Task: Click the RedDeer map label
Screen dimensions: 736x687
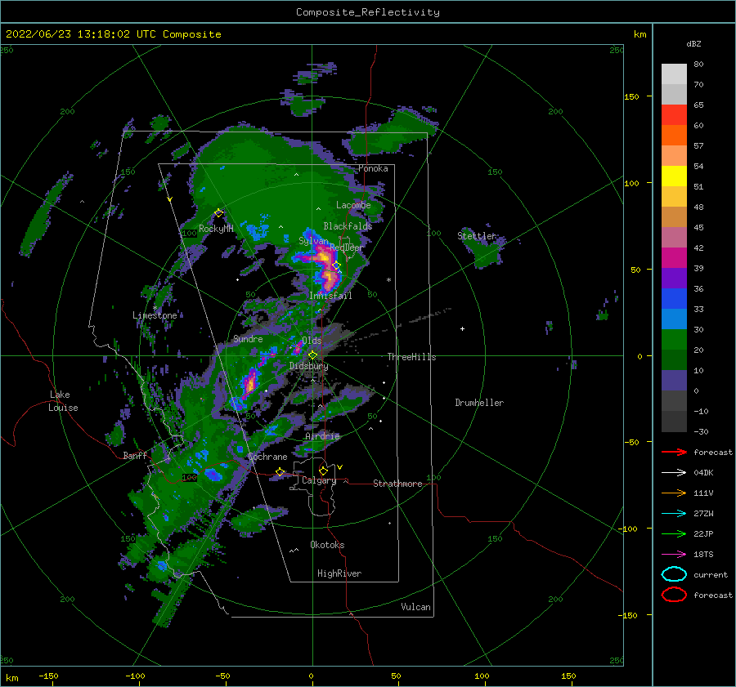Action: 347,248
